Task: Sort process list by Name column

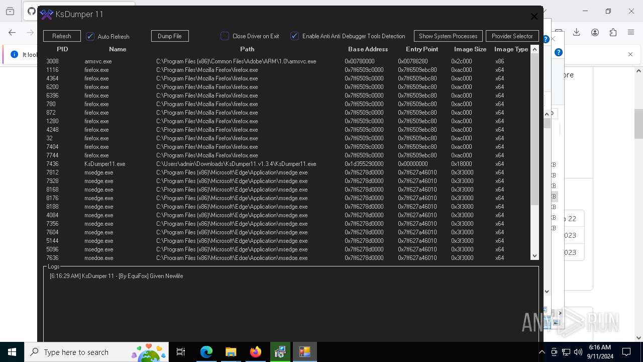Action: click(x=118, y=49)
